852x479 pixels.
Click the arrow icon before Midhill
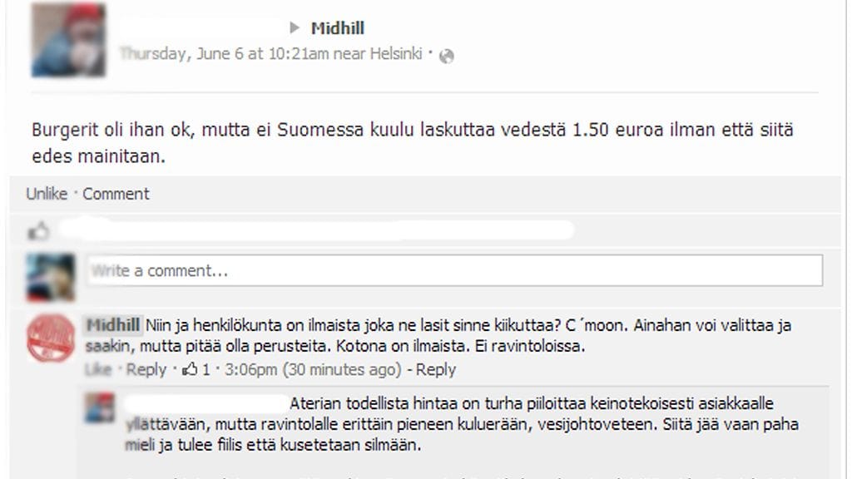(x=295, y=28)
